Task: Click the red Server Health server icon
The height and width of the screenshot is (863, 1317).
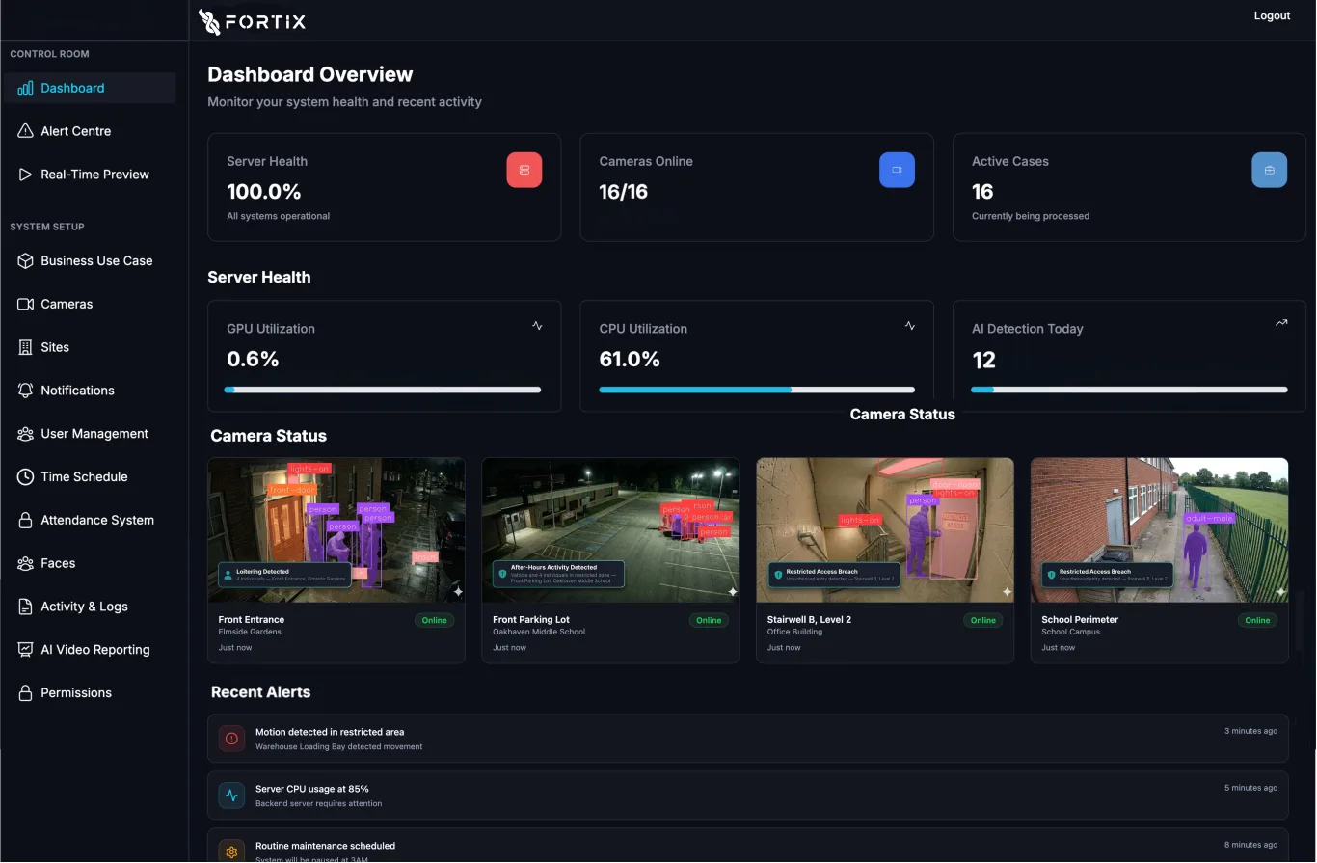Action: [524, 170]
